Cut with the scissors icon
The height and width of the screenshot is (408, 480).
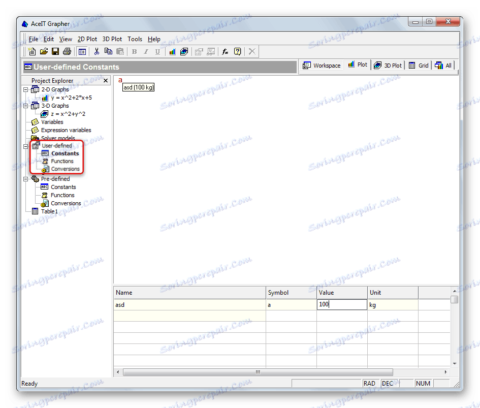tap(97, 51)
